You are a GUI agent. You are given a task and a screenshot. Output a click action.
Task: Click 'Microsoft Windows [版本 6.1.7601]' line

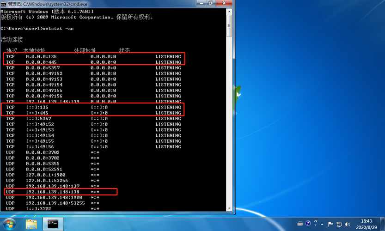click(x=47, y=11)
